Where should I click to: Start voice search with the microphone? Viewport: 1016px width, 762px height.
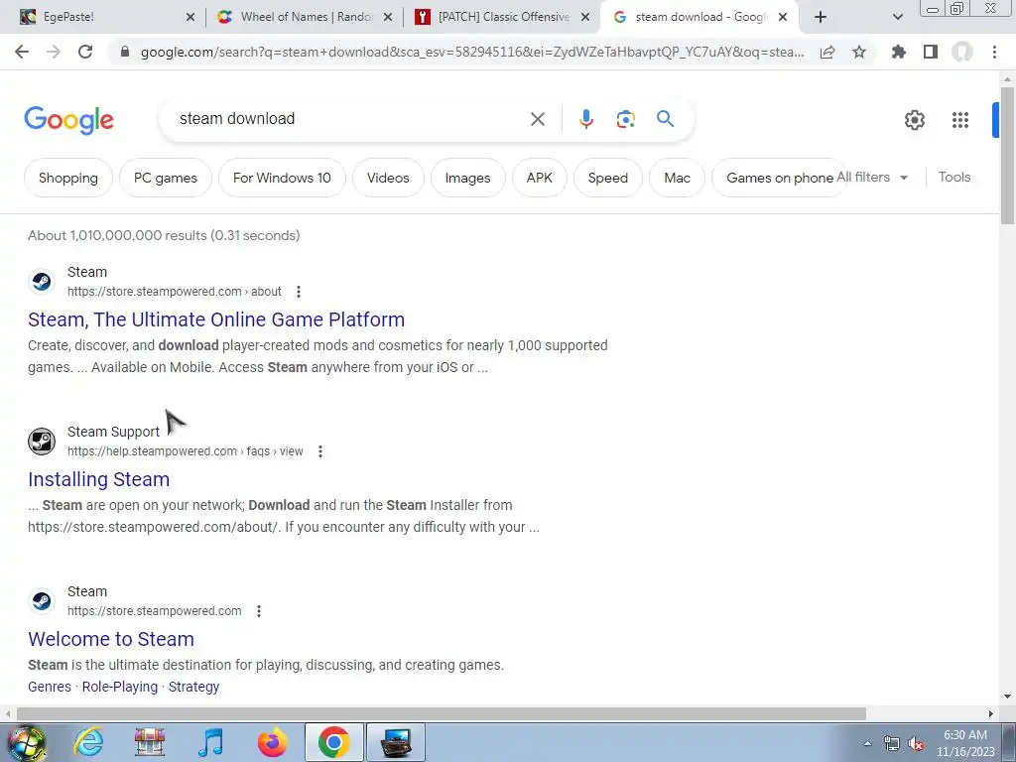click(x=585, y=119)
